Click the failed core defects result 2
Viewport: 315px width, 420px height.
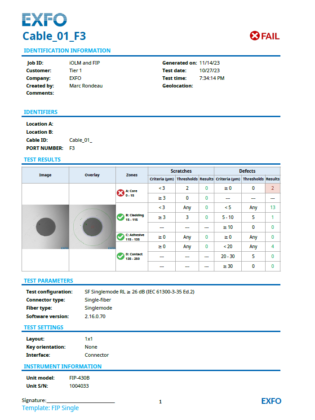273,188
